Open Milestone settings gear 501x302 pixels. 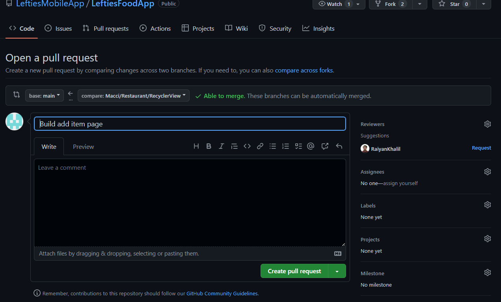tap(488, 272)
